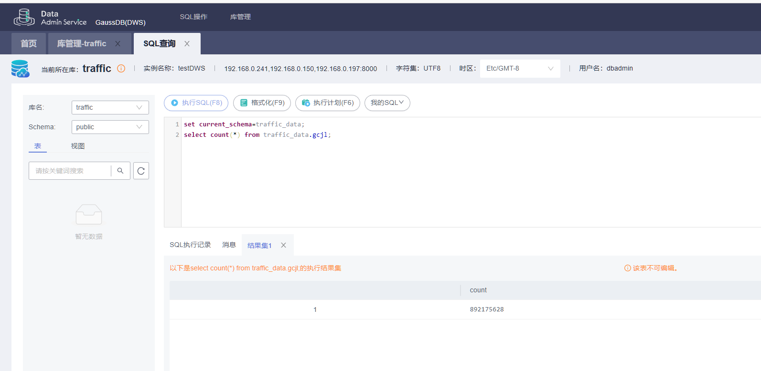Click SQL line 2 select count statement
The width and height of the screenshot is (761, 371).
[257, 135]
